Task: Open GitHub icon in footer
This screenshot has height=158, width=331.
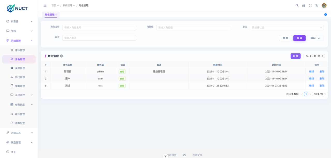Action: point(184,155)
